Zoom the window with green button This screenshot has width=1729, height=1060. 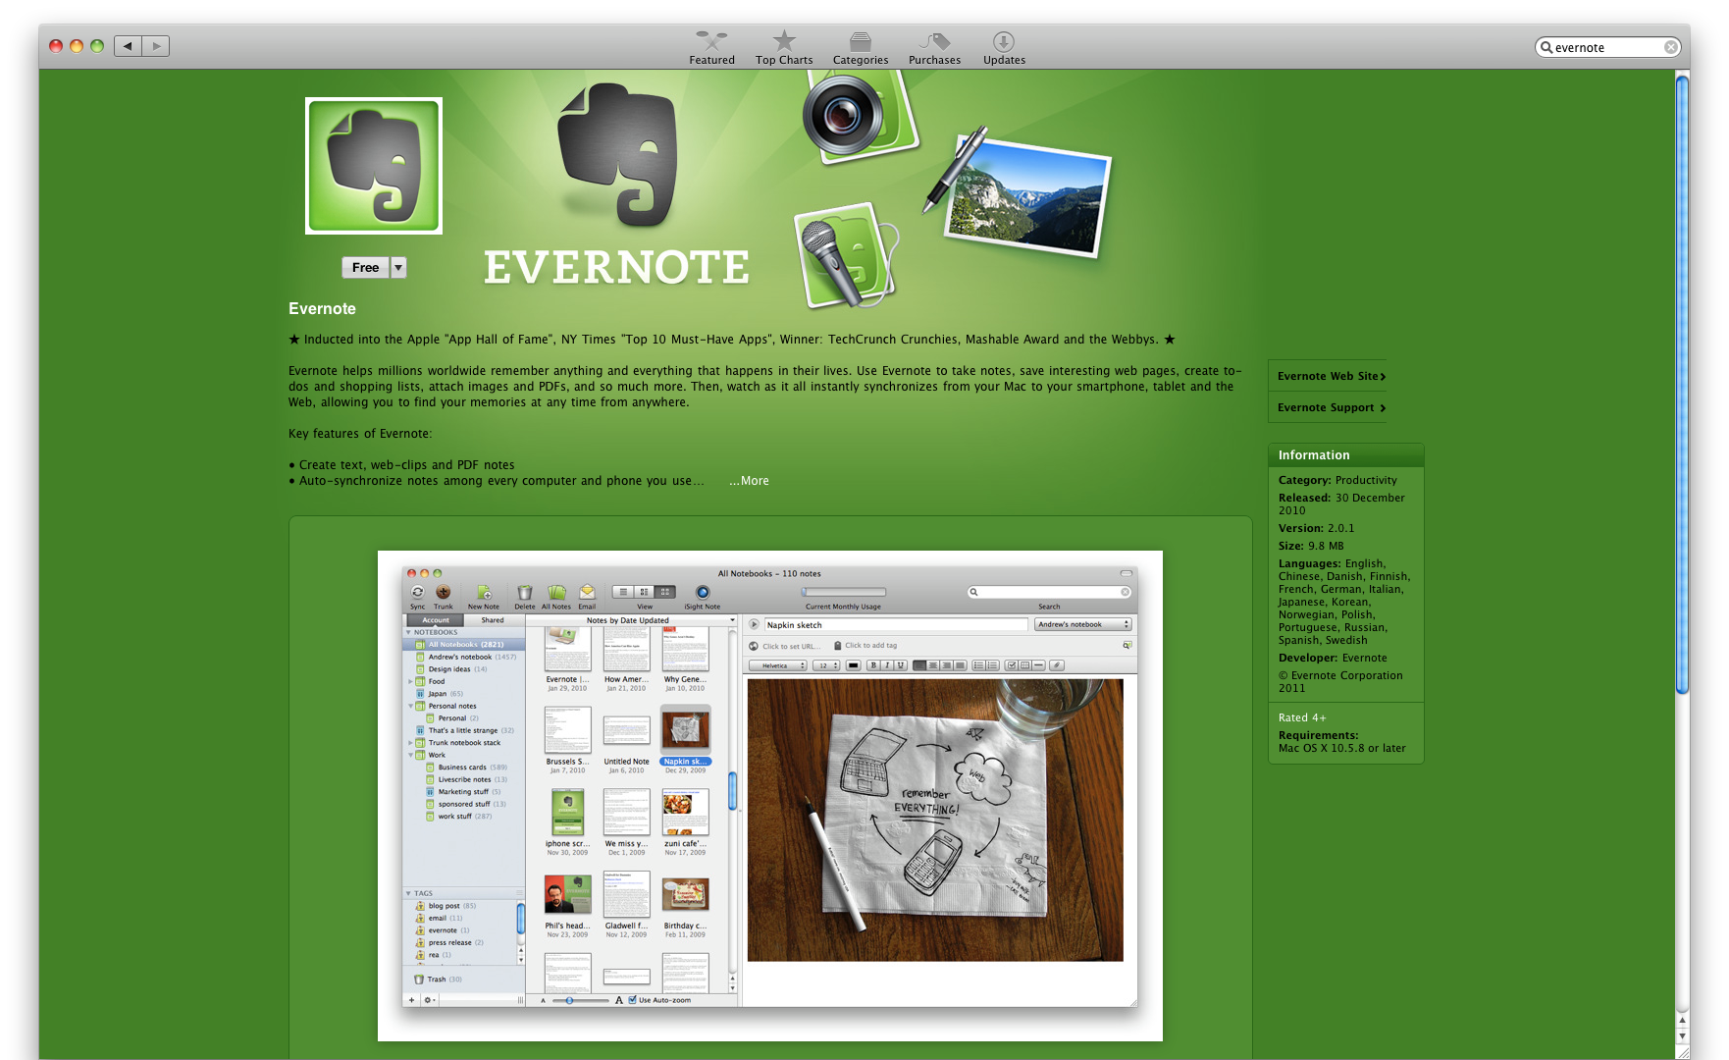(97, 46)
